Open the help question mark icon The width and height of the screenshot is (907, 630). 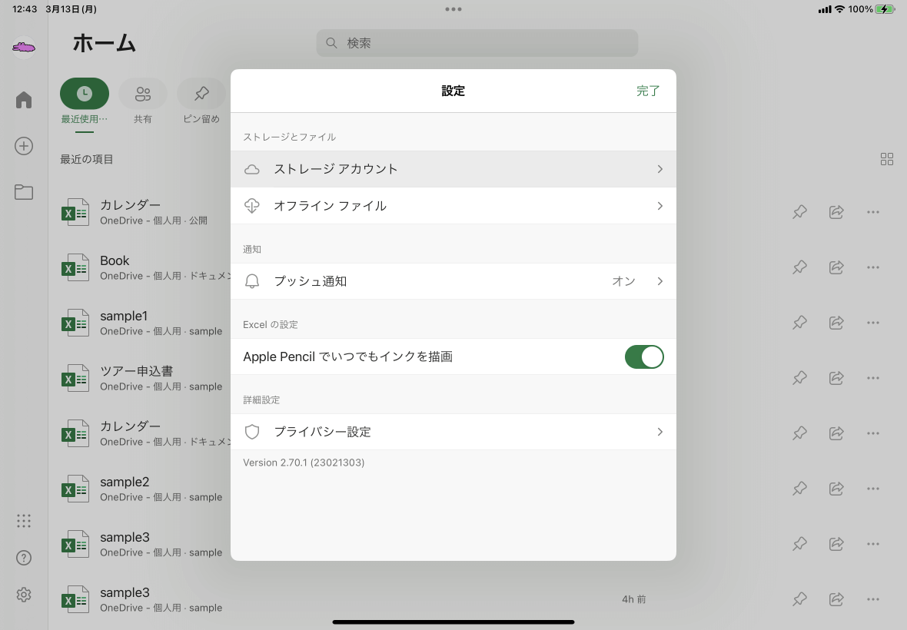tap(24, 558)
